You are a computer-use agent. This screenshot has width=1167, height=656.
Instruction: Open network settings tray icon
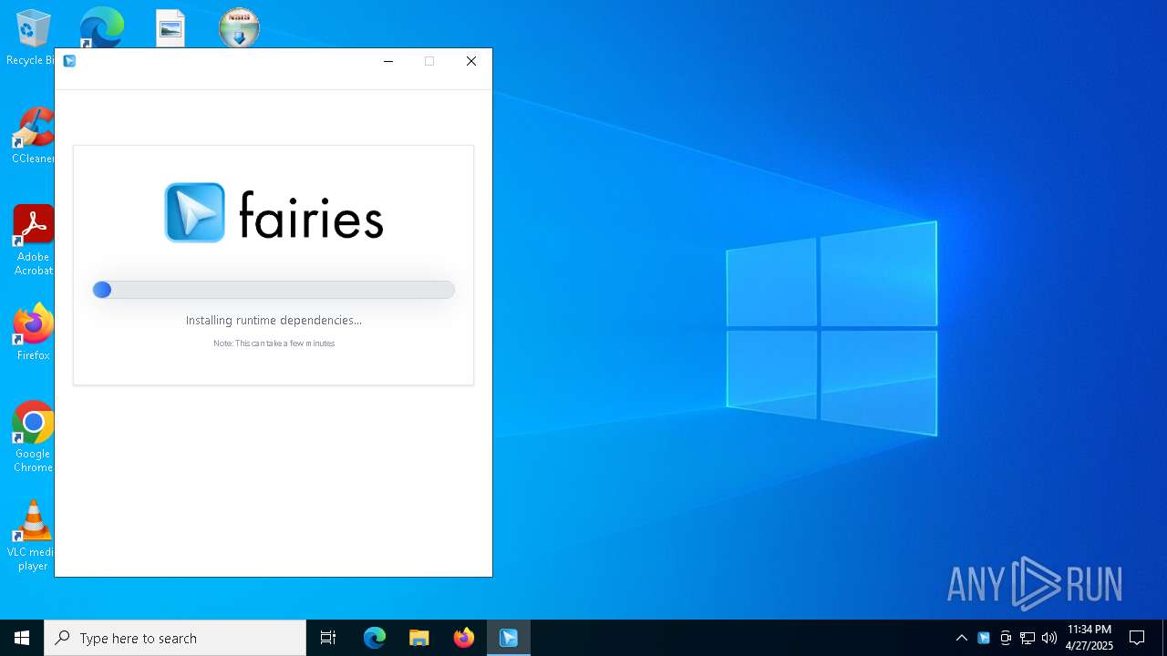1028,638
